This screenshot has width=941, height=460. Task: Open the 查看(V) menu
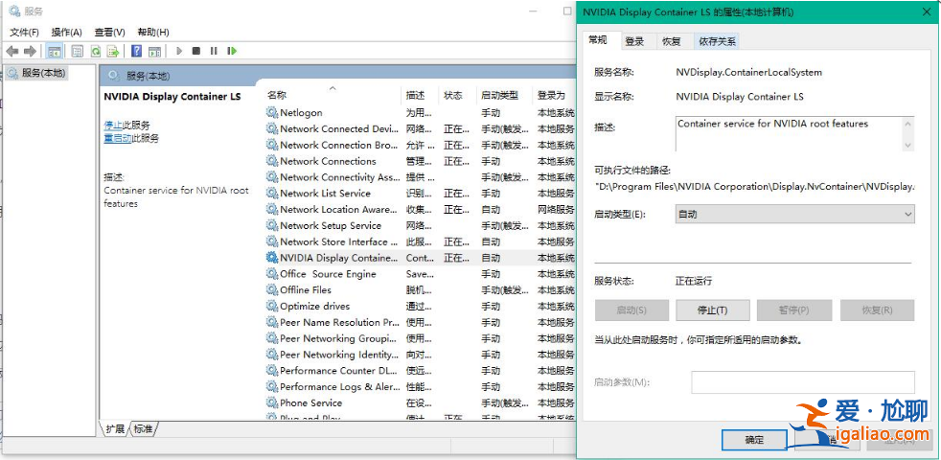click(x=110, y=32)
